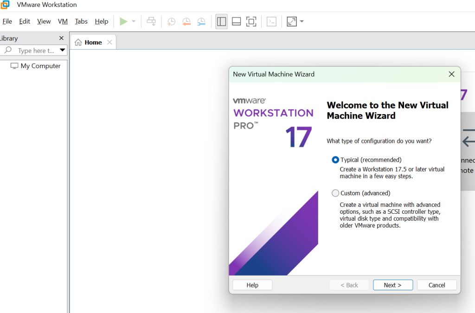The width and height of the screenshot is (475, 313).
Task: Expand the Library search dropdown arrow
Action: click(63, 51)
